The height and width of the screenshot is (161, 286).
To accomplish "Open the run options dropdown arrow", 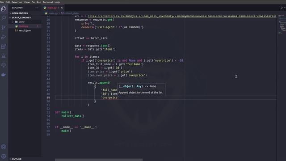I will (285, 8).
